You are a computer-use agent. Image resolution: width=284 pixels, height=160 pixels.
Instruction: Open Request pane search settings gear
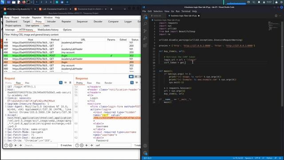11,145
